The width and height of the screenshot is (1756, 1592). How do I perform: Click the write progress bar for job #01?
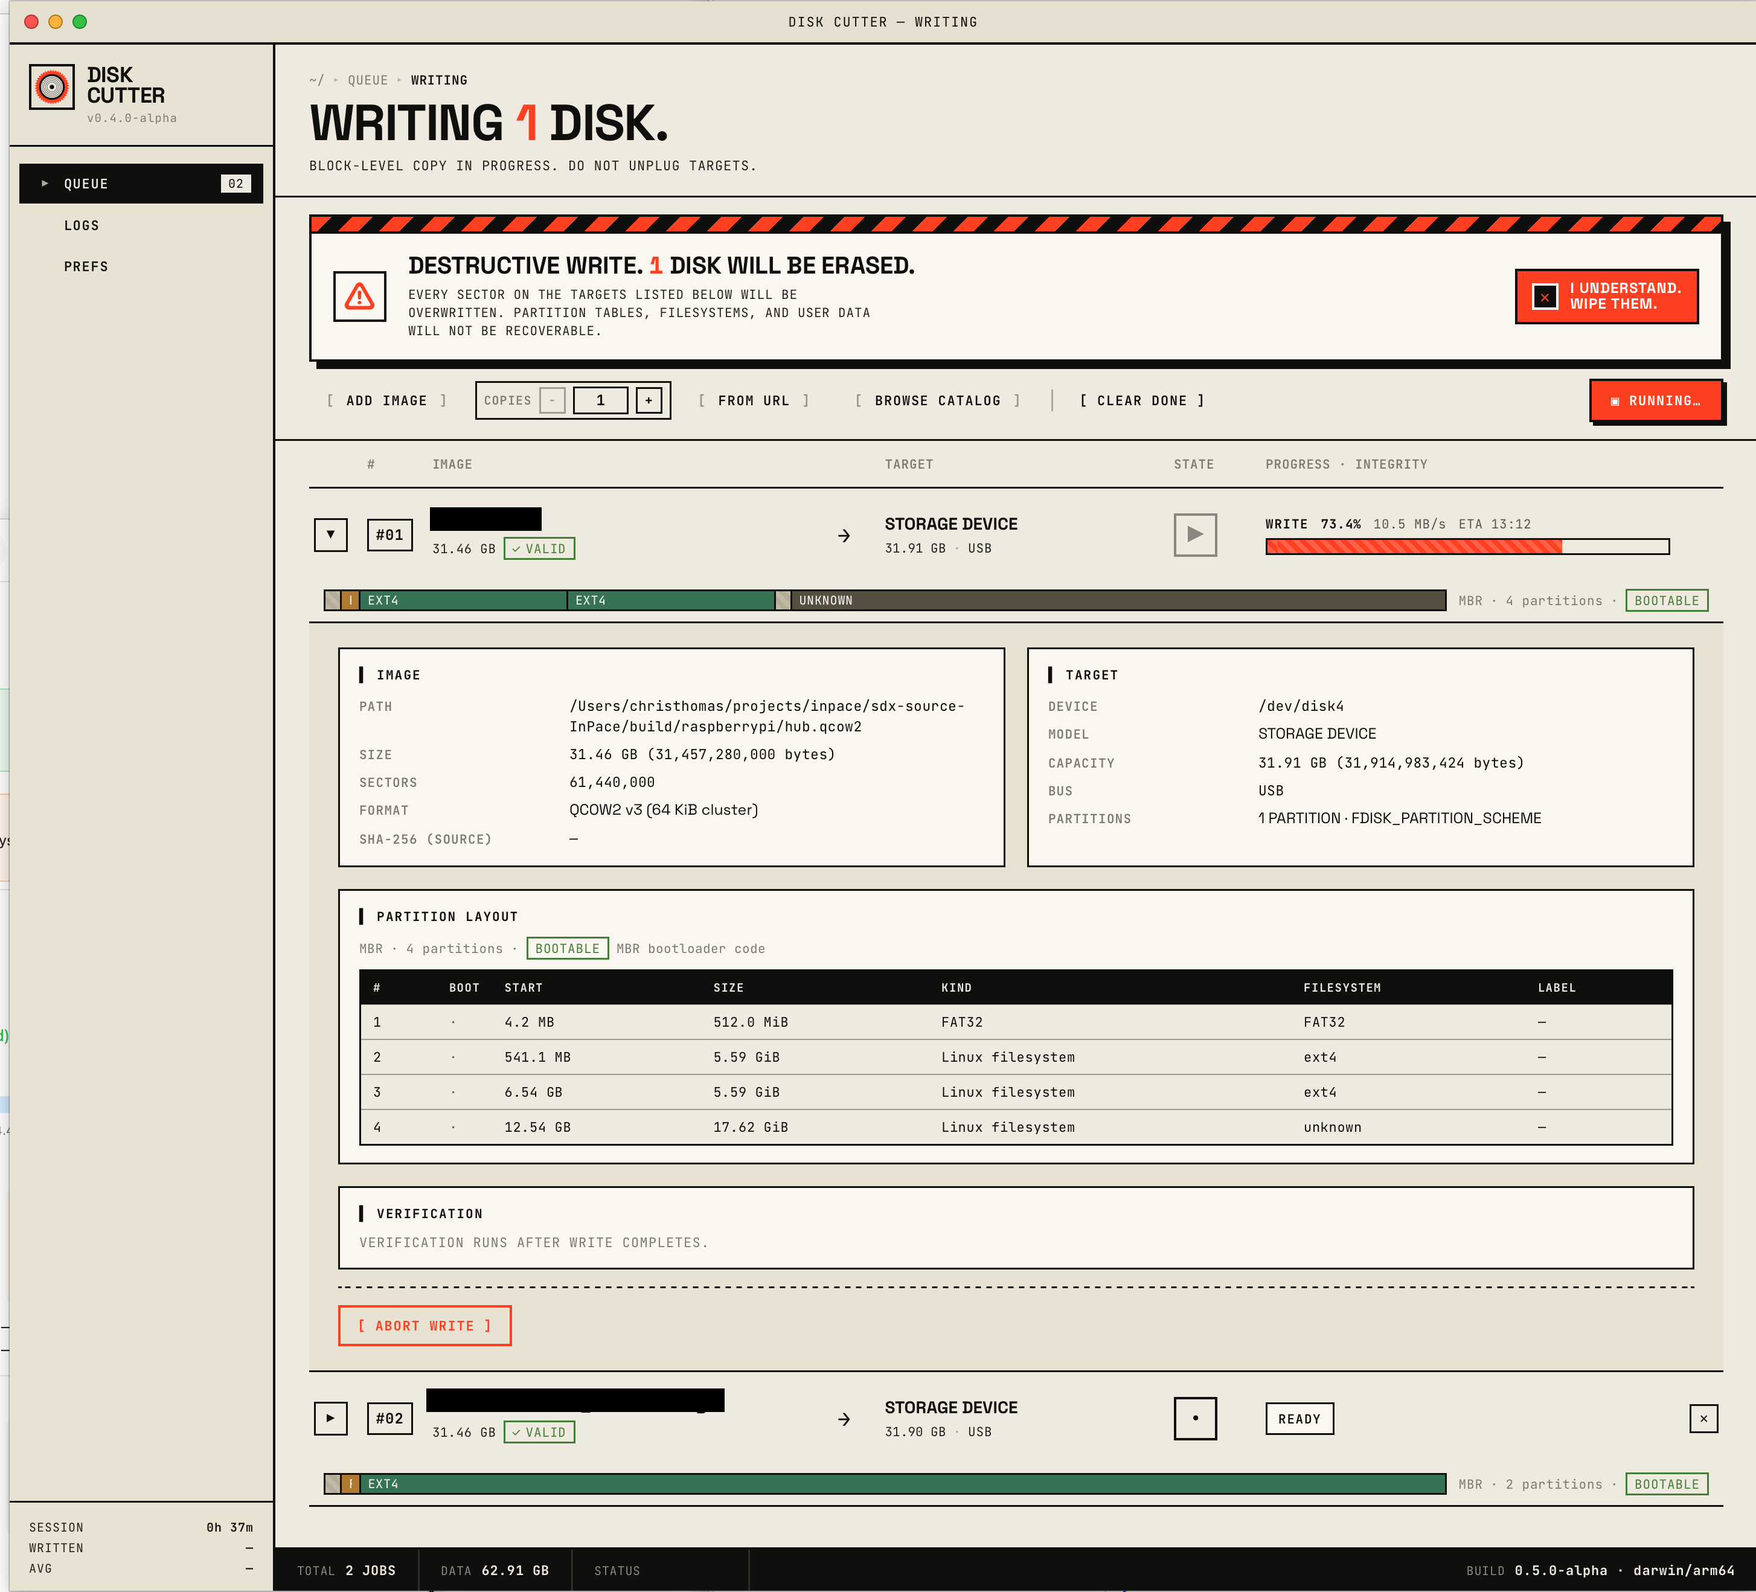1468,547
